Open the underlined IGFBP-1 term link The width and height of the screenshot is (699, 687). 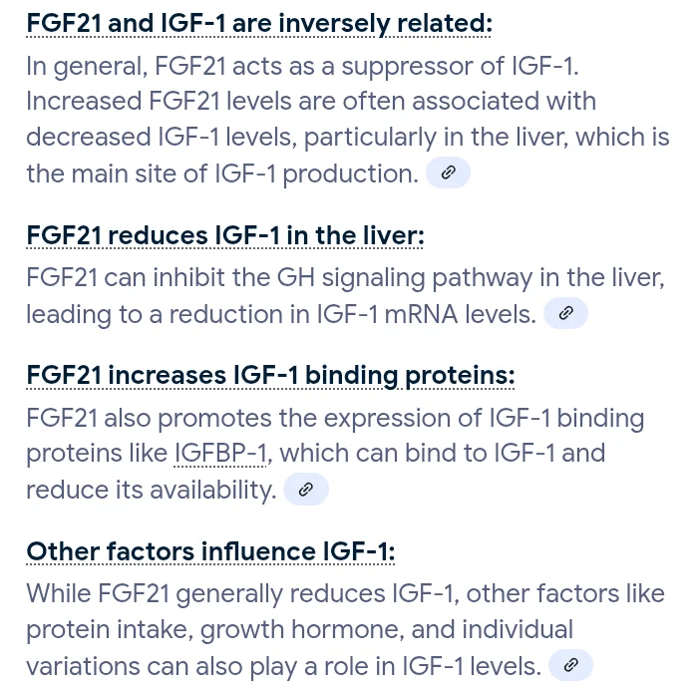pyautogui.click(x=220, y=453)
